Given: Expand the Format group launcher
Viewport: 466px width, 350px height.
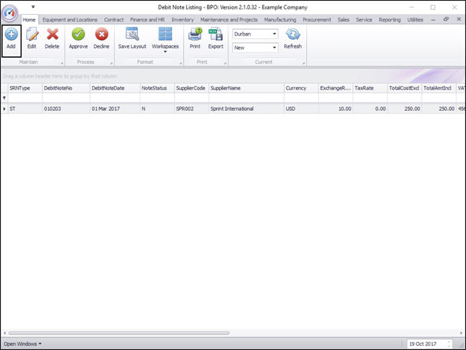Looking at the screenshot, I should (181, 63).
